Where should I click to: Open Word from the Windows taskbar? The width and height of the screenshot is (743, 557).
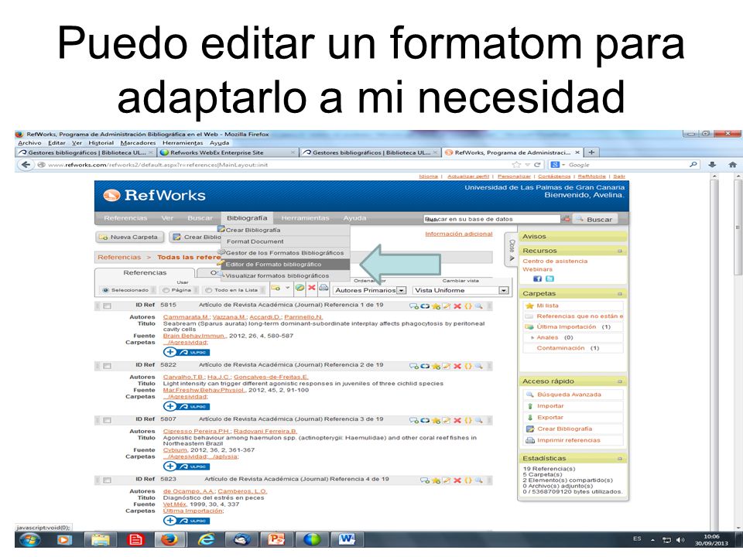click(347, 539)
